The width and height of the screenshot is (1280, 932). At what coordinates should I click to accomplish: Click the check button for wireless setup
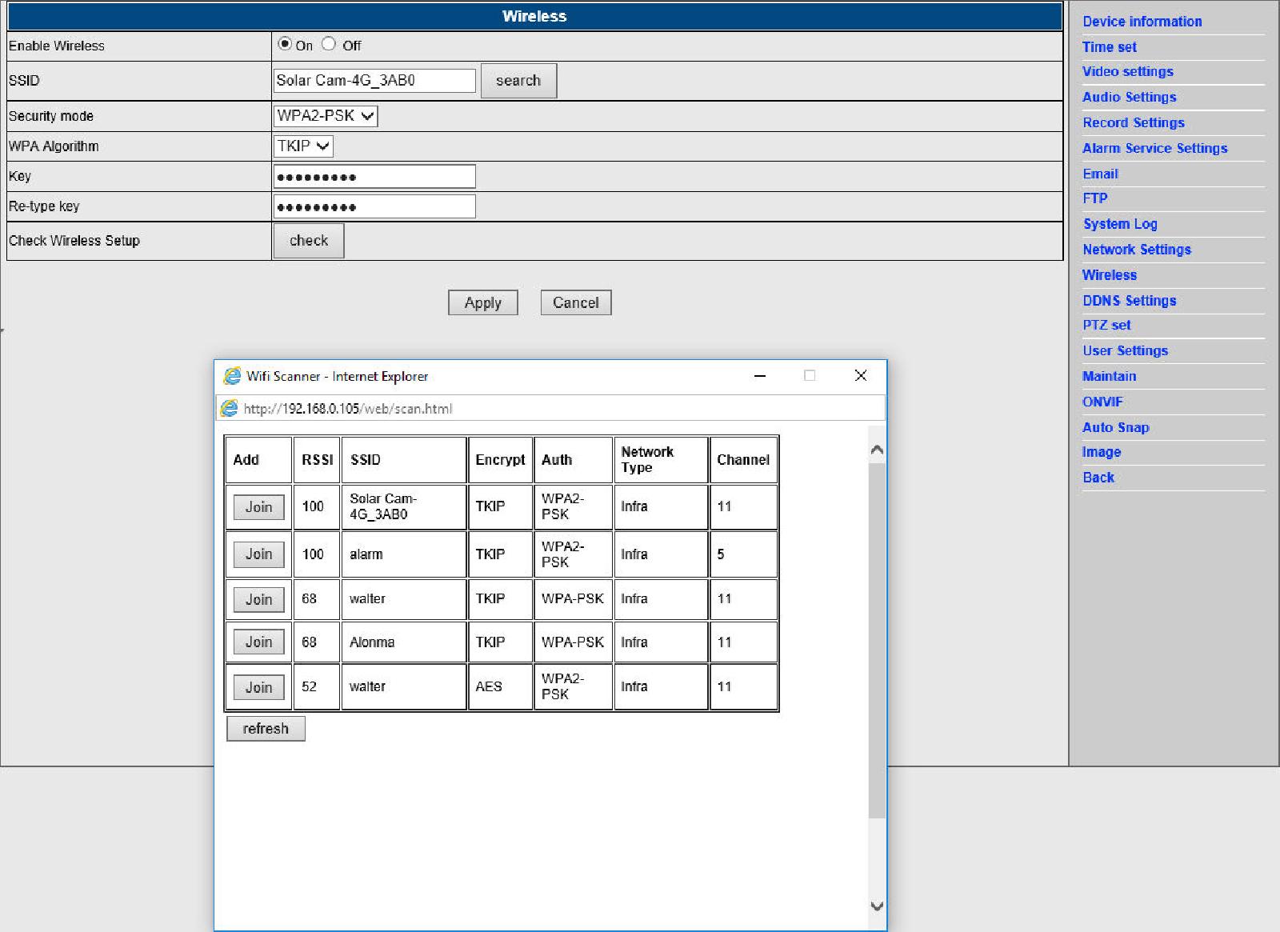[x=309, y=240]
